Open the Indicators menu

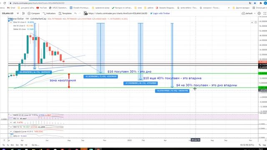(49, 13)
